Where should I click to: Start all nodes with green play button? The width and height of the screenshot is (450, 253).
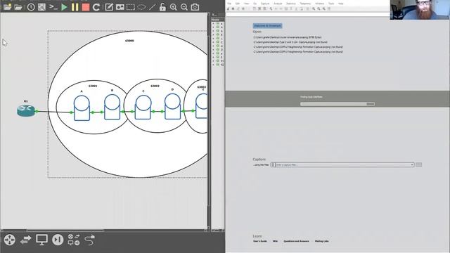pos(64,7)
